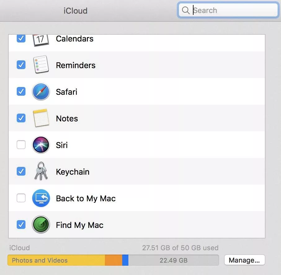Disable Find My Mac
281x275 pixels.
point(21,225)
